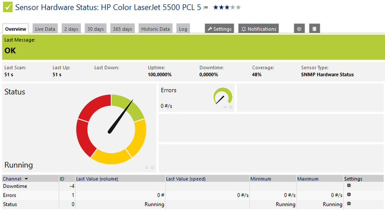Click the SNMP Hardware Status sensor type
This screenshot has width=385, height=210.
[x=327, y=75]
